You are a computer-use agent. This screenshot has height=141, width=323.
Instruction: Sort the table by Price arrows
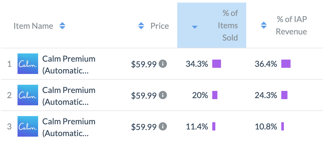pyautogui.click(x=141, y=26)
